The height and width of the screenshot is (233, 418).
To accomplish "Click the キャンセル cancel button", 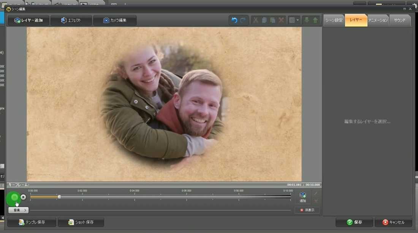I will [393, 222].
